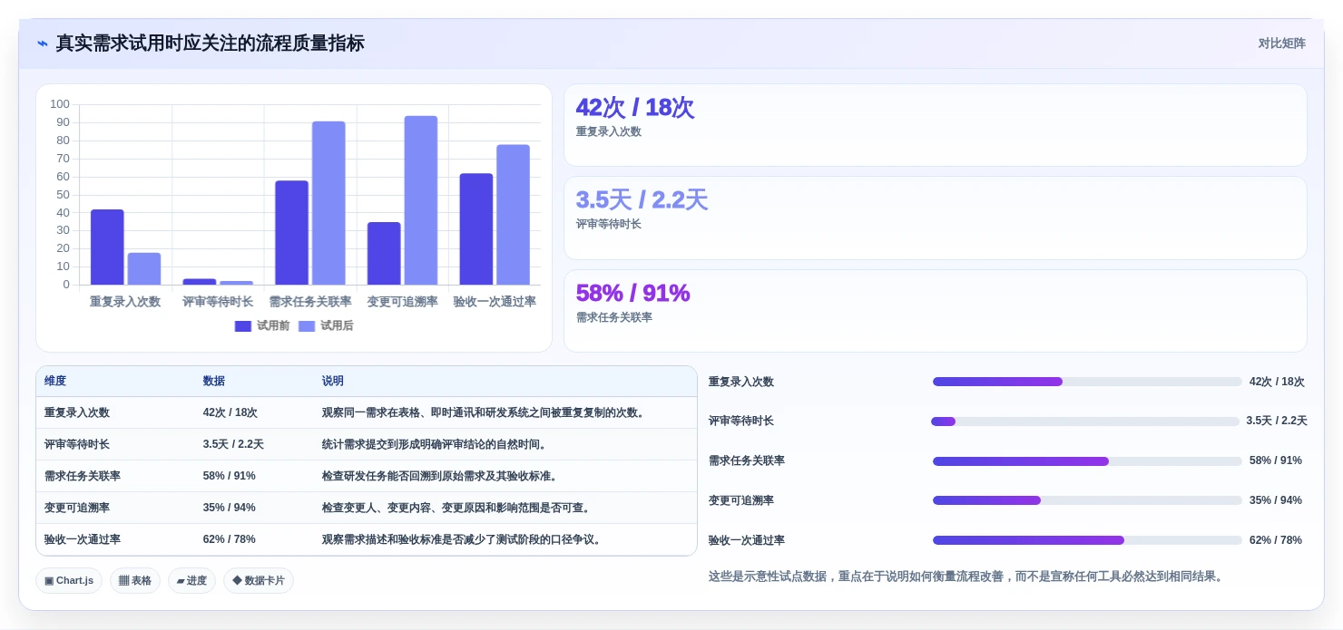1343x630 pixels.
Task: Click chart axis label 评审等待时长
Action: [x=218, y=302]
